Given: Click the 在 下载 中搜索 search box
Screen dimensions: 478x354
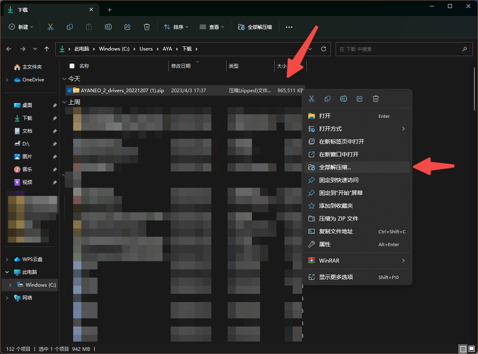Looking at the screenshot, I should pos(399,49).
